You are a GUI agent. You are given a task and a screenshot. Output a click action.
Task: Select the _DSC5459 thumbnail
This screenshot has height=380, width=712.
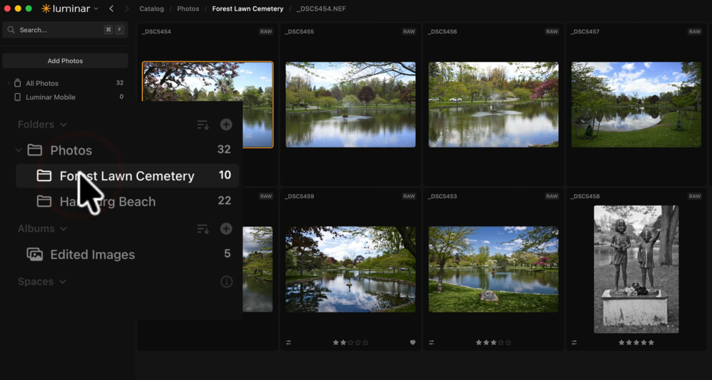(x=351, y=269)
